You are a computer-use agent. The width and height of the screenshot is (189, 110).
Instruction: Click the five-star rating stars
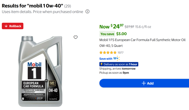click(x=108, y=52)
